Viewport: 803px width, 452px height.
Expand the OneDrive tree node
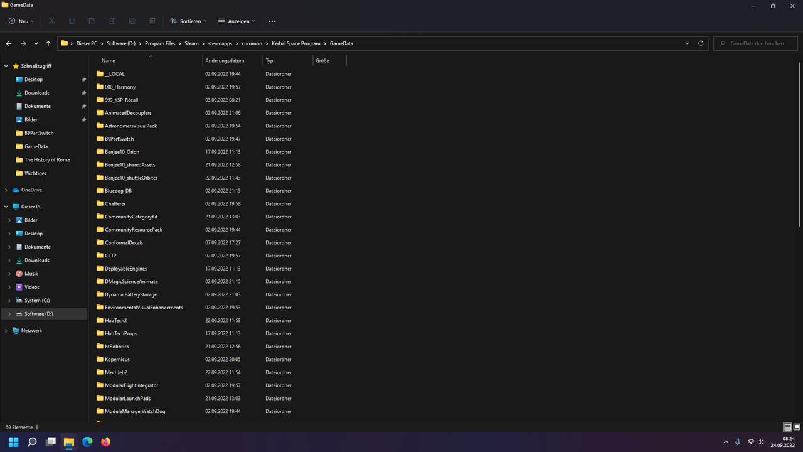[6, 190]
